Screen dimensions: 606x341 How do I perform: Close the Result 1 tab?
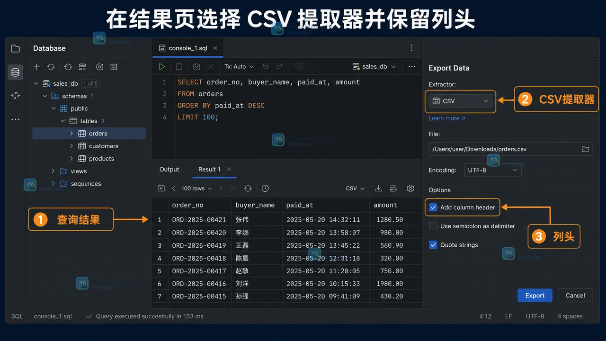point(229,170)
